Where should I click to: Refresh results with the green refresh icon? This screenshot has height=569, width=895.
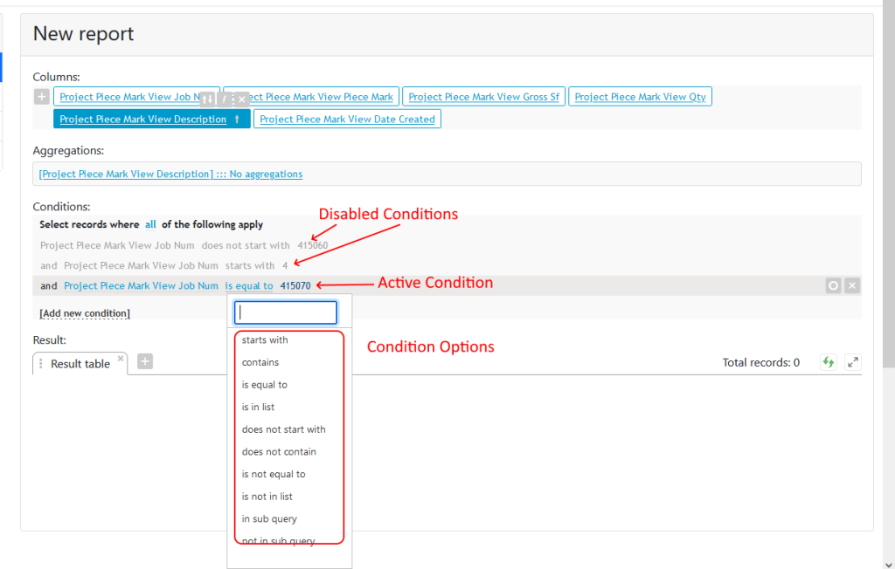click(828, 361)
